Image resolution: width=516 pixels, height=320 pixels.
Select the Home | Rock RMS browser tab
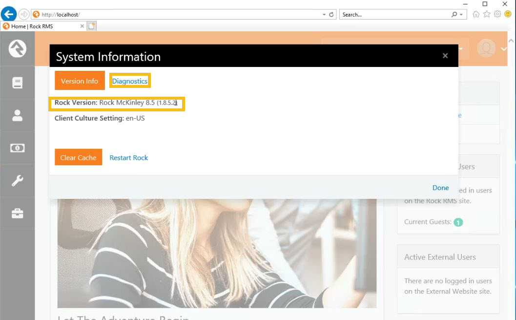(x=43, y=26)
